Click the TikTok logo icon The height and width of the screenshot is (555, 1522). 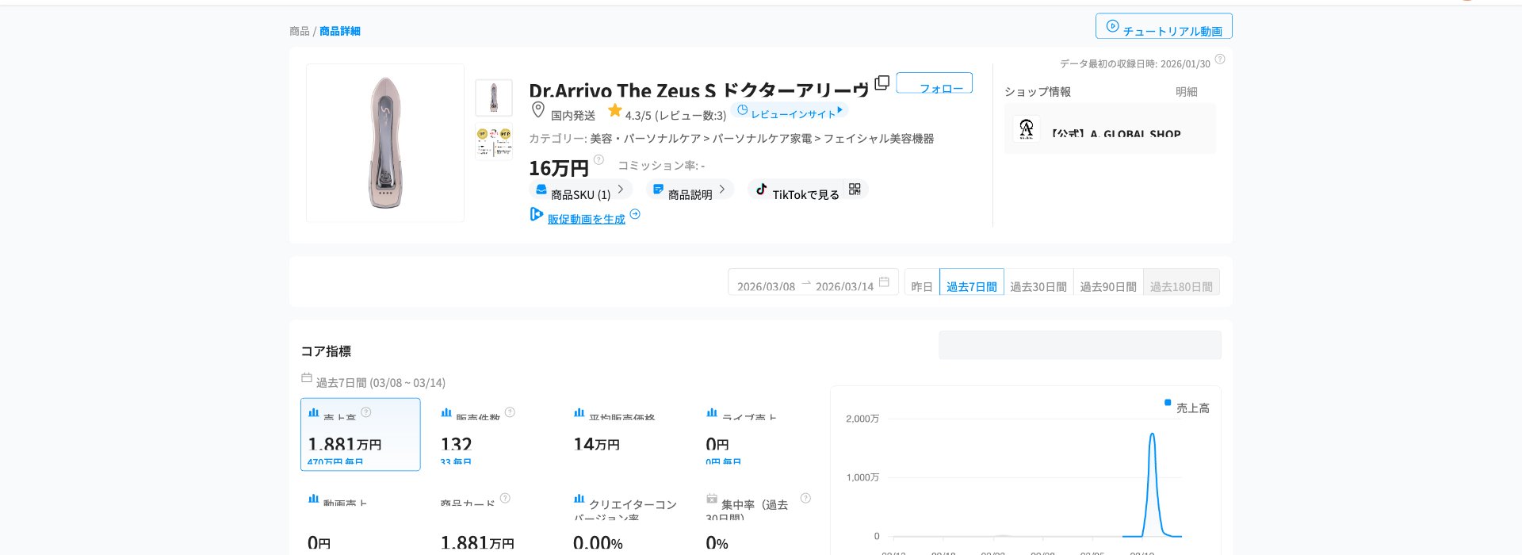761,189
